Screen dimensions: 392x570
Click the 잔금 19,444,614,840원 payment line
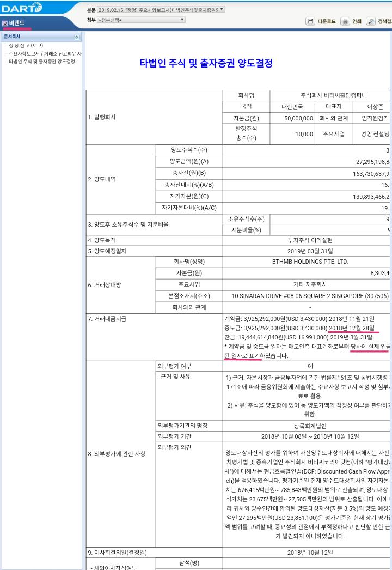coord(298,337)
